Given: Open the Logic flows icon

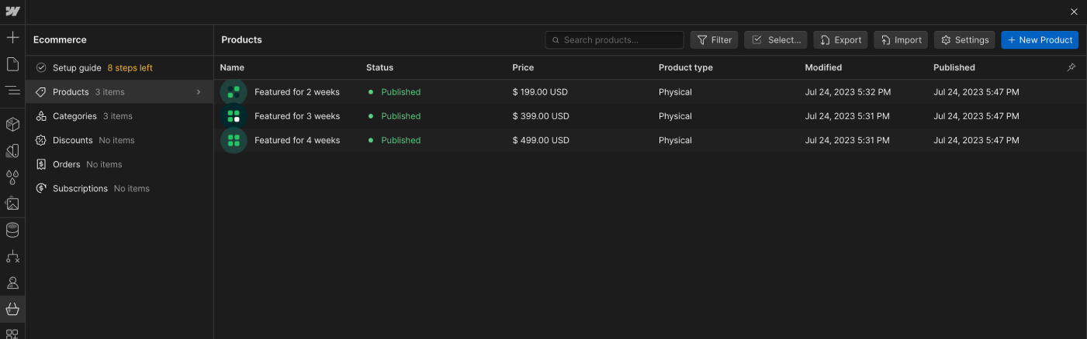Looking at the screenshot, I should tap(12, 256).
